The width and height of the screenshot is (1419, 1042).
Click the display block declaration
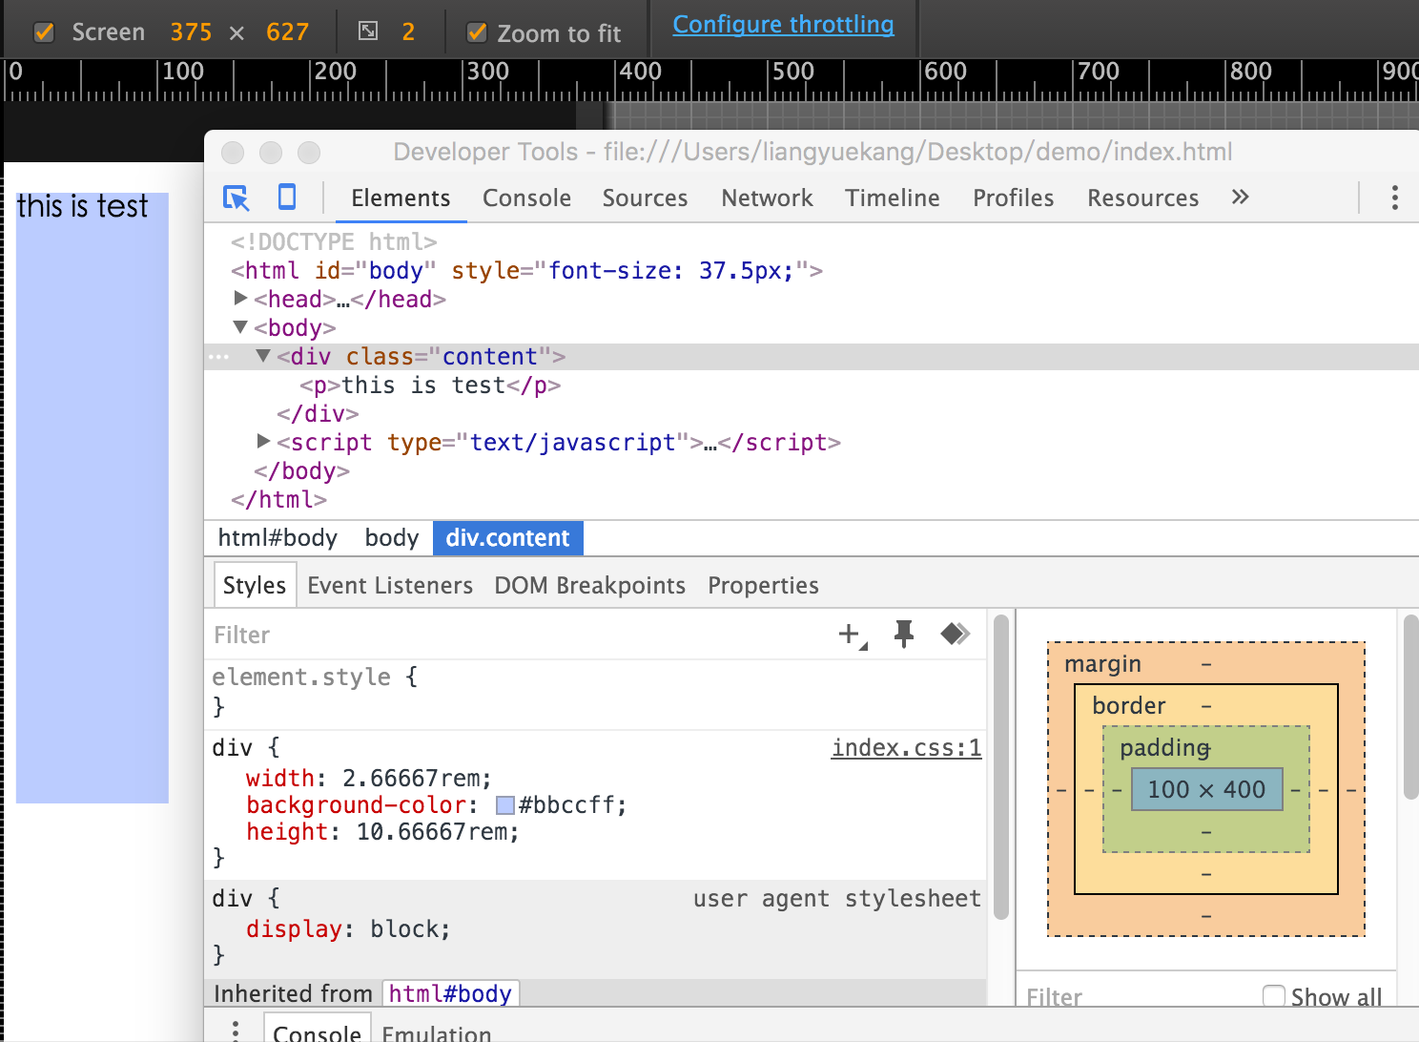point(348,929)
